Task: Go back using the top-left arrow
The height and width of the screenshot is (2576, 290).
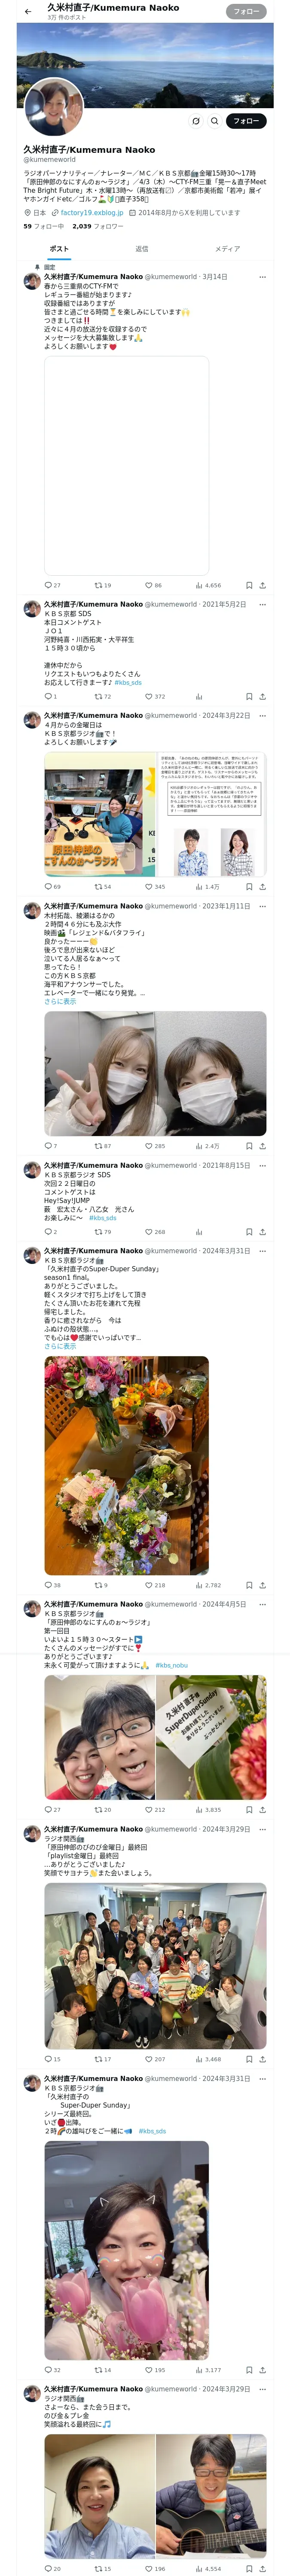Action: 28,12
